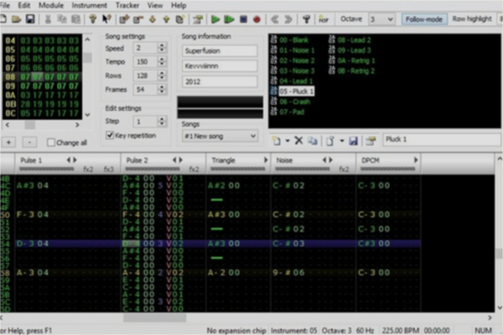Uncheck Key repetition checkbox
Screen dimensions: 503x335
click(x=110, y=136)
